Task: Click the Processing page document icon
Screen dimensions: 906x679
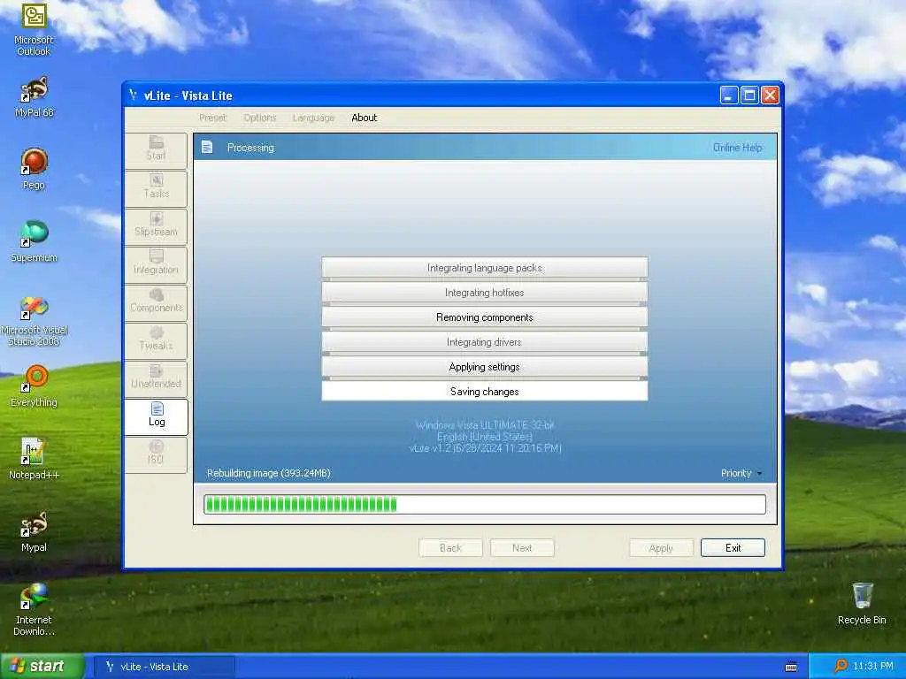Action: (207, 148)
